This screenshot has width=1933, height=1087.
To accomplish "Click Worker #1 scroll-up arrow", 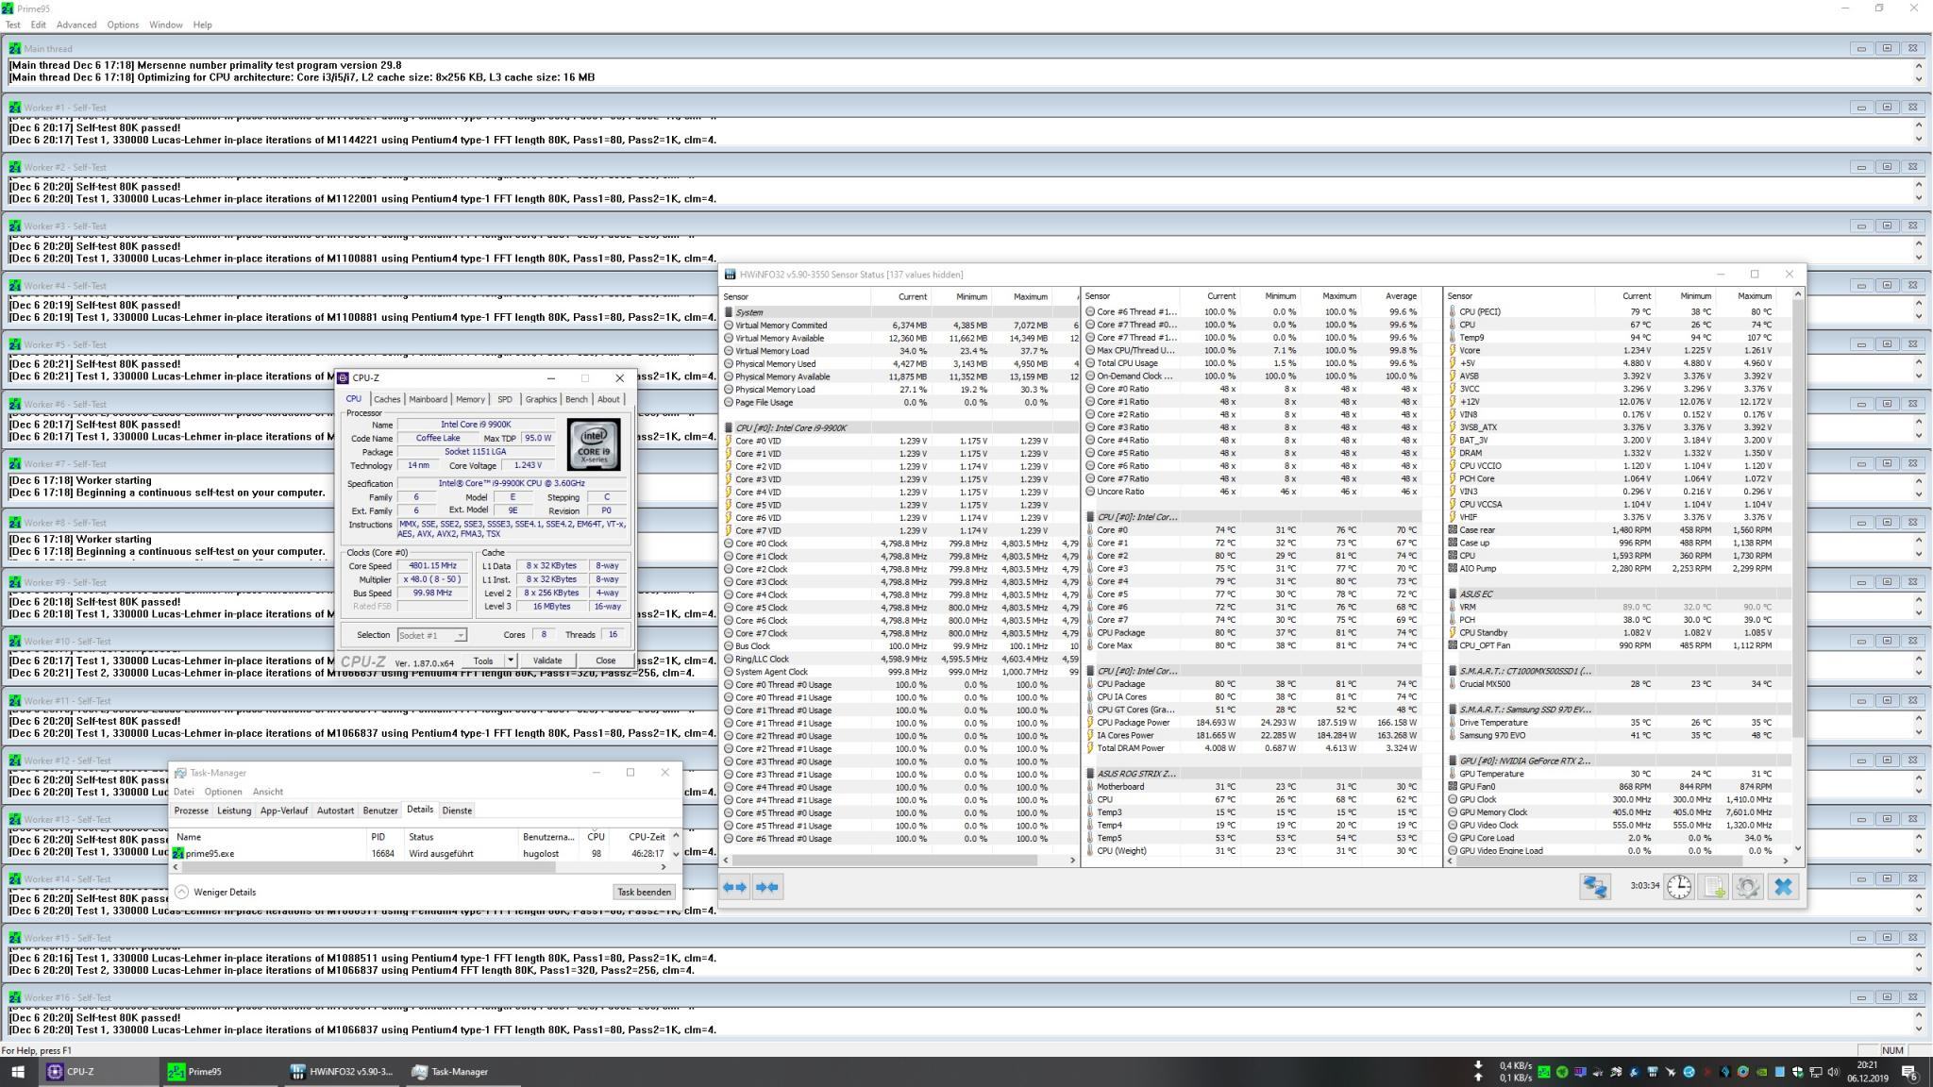I will click(1919, 125).
